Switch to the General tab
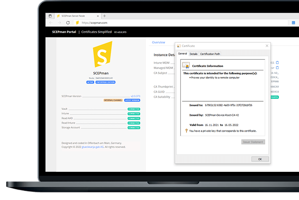 (183, 54)
